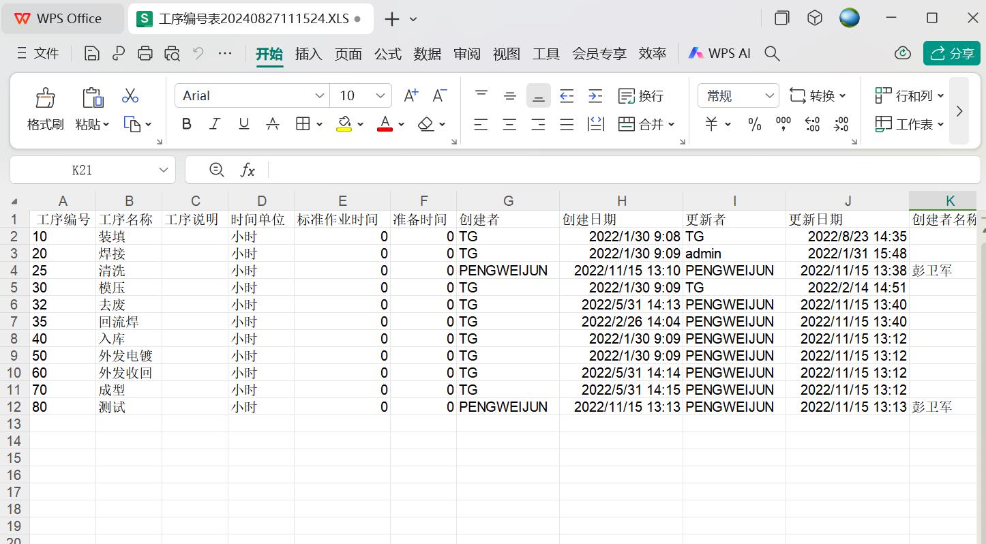The image size is (986, 544).
Task: Click the percent style icon
Action: pos(754,124)
